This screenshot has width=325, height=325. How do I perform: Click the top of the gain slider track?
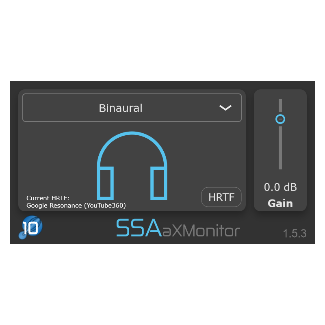tap(280, 101)
